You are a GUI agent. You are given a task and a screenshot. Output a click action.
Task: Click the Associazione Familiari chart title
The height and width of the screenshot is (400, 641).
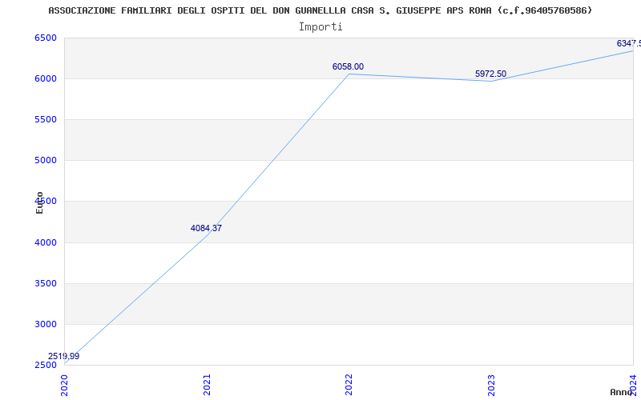point(320,10)
